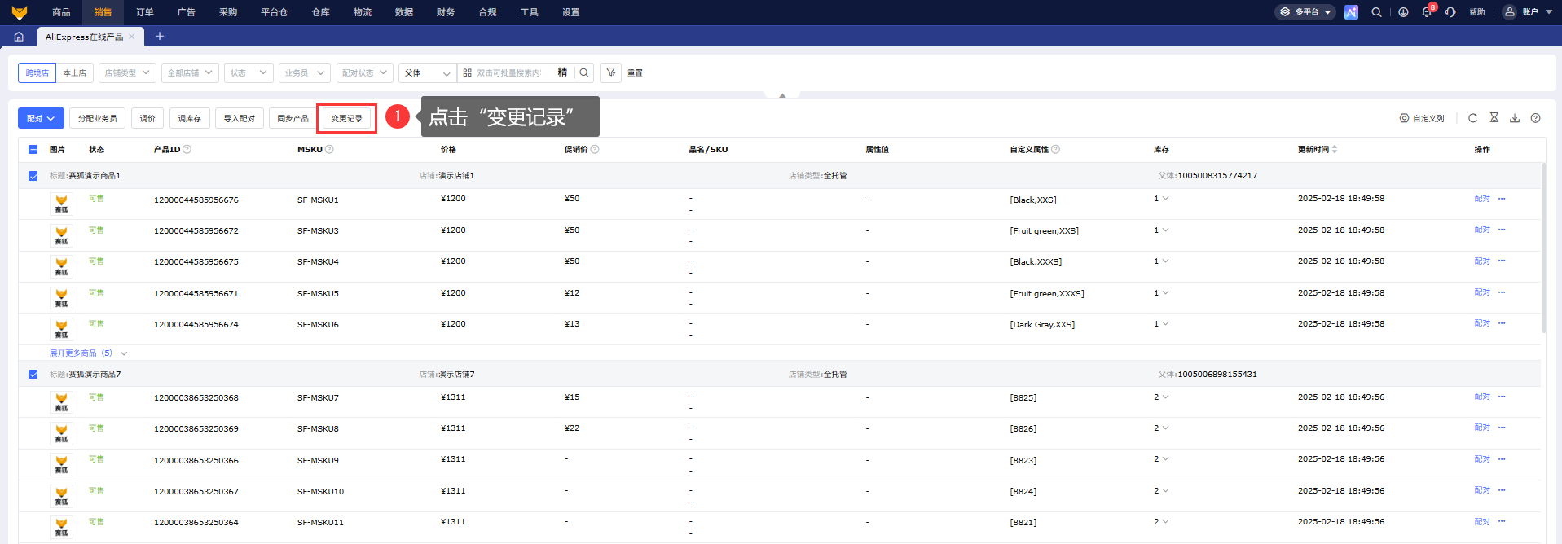Open the table help question icon
Screen dimensions: 1562x544
pyautogui.click(x=1536, y=118)
